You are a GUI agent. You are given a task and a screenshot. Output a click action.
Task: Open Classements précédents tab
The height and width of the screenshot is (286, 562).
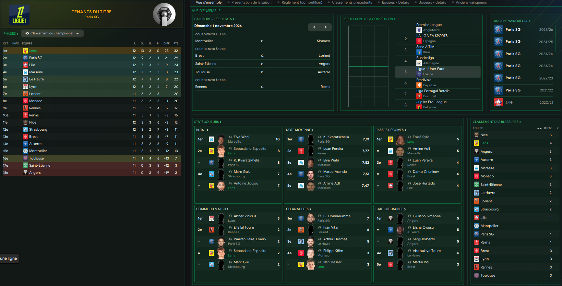pos(352,2)
